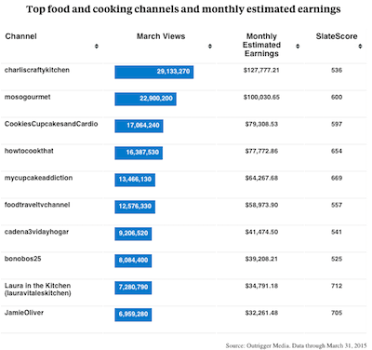
Task: Select SlateScore 525 for bonobos25
Action: [337, 259]
